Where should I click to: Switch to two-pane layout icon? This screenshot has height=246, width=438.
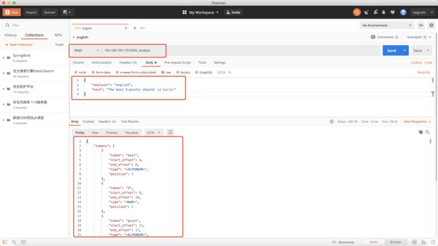414,242
